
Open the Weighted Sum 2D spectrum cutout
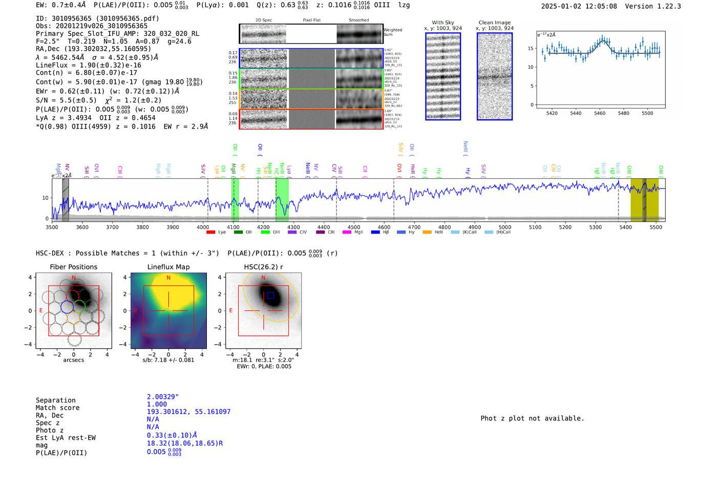point(311,34)
